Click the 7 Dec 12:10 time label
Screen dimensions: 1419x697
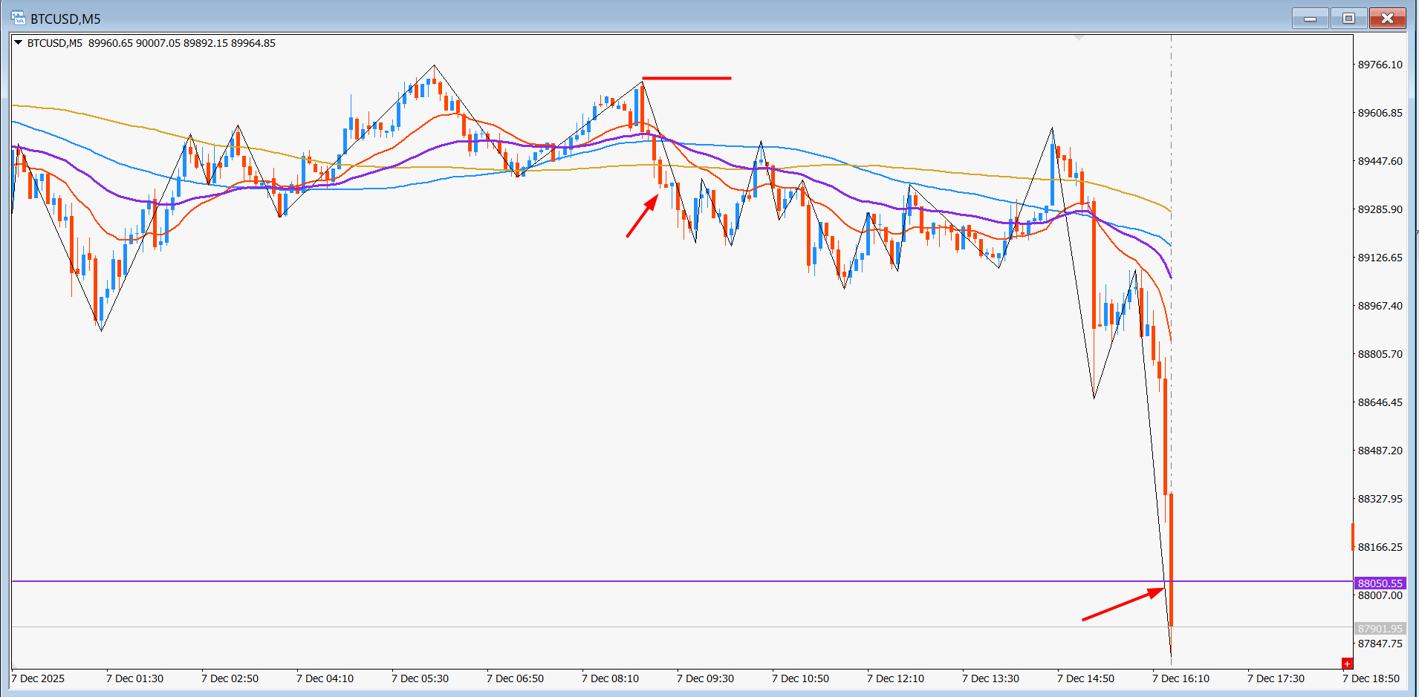[896, 678]
